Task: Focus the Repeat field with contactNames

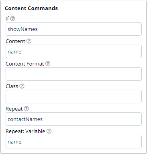Action: point(73,119)
